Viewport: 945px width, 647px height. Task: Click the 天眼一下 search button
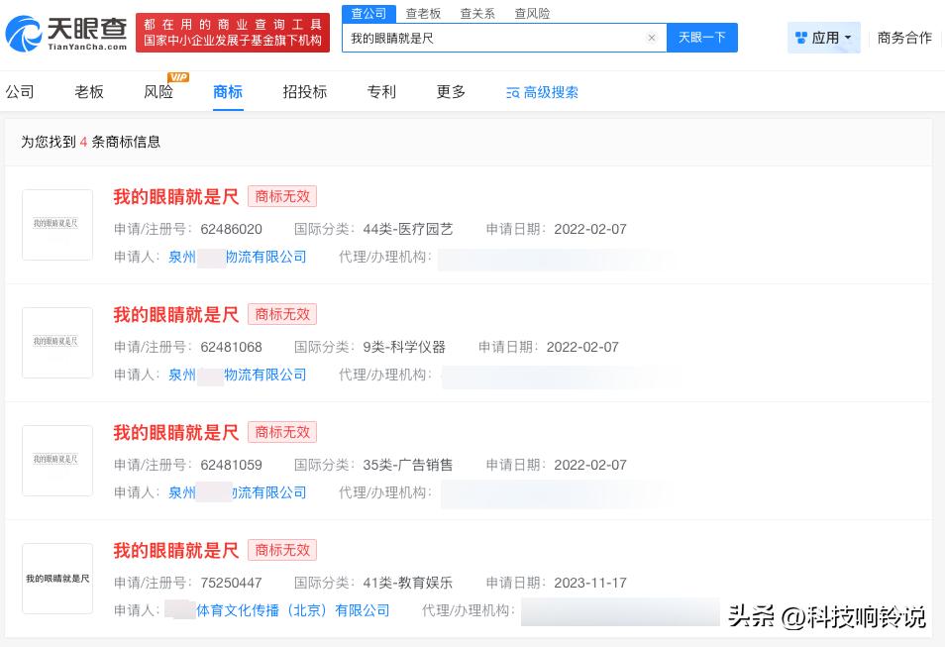tap(701, 38)
